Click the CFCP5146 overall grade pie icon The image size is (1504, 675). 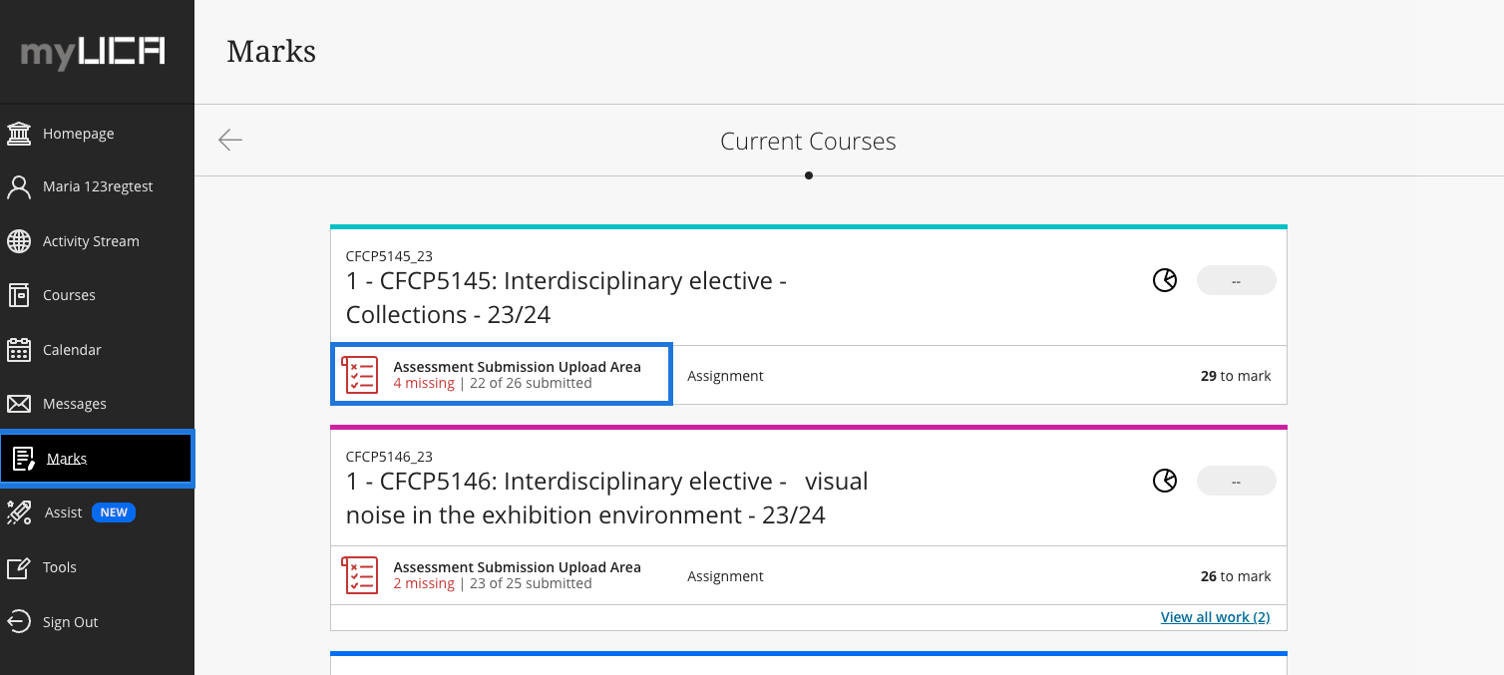pyautogui.click(x=1164, y=482)
